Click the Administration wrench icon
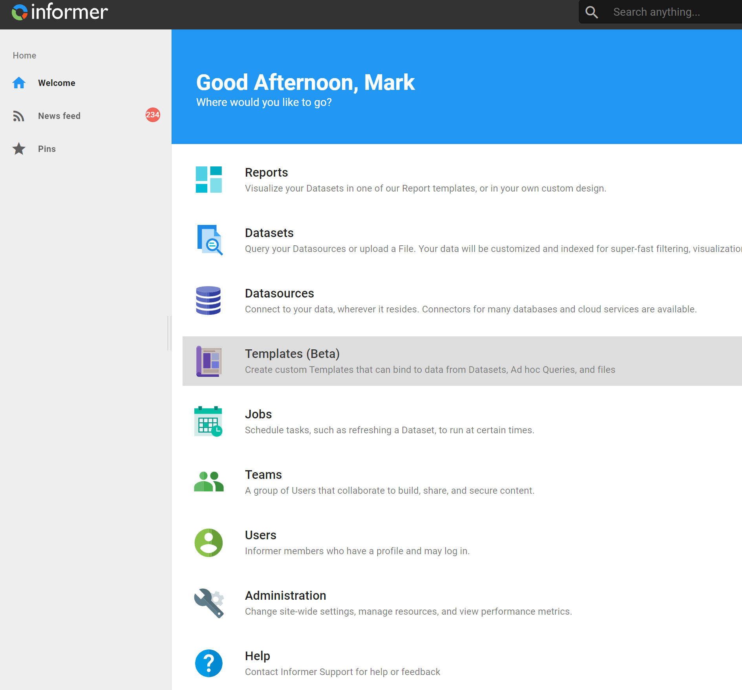The width and height of the screenshot is (742, 690). (x=209, y=603)
